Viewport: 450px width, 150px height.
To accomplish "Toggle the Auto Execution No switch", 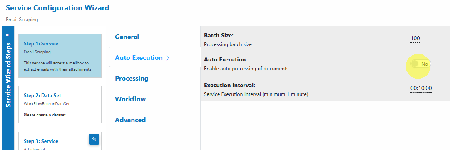I will 421,64.
